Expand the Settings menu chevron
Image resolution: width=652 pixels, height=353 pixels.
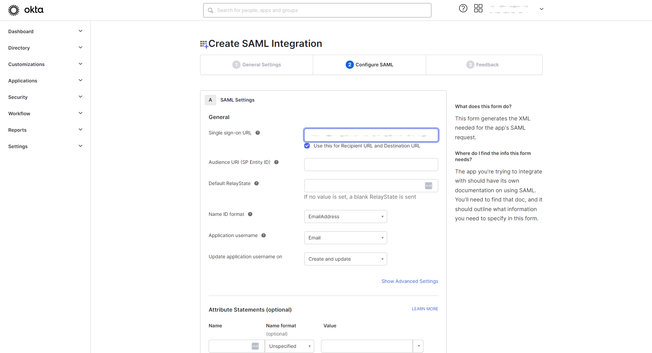click(81, 146)
